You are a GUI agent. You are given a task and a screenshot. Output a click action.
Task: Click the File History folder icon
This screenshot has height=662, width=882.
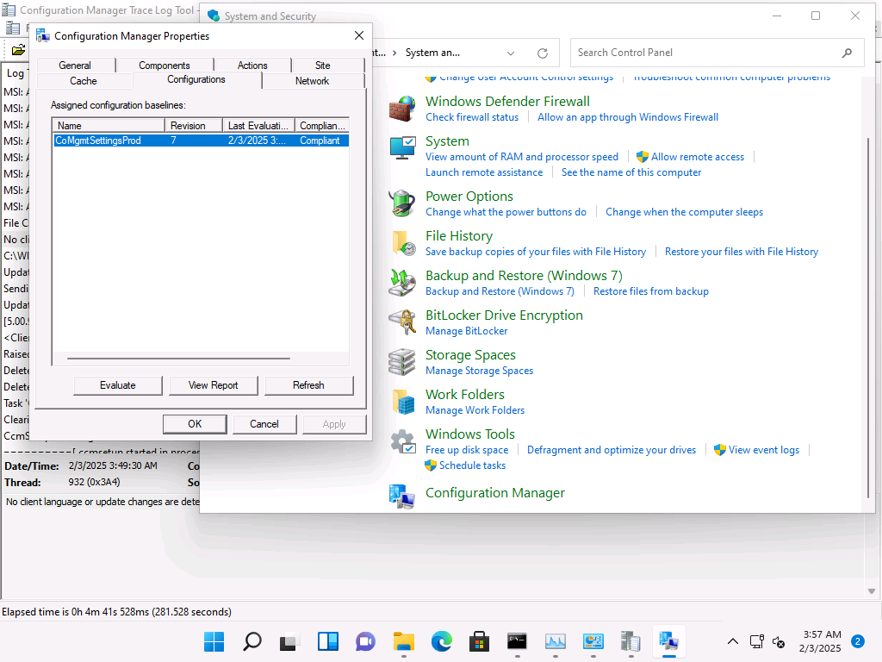point(403,243)
